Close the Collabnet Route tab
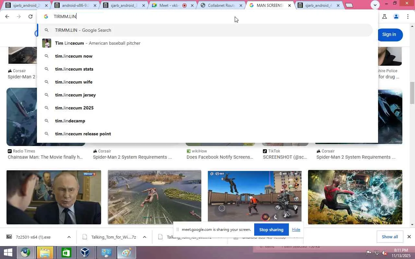Viewport: 415px width, 259px height. [x=241, y=6]
